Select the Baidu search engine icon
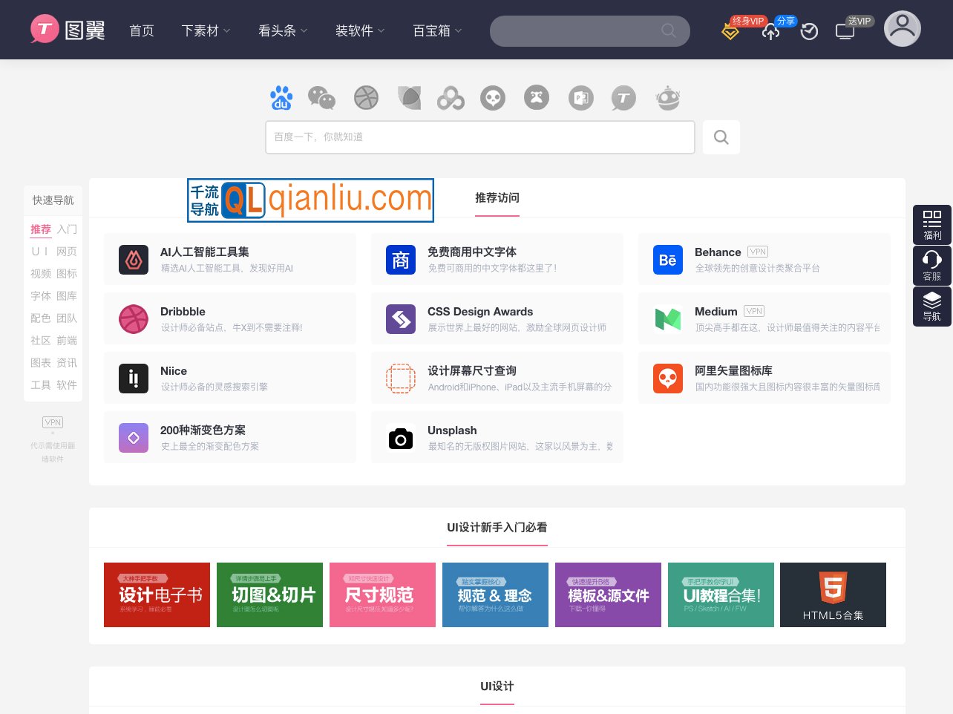The width and height of the screenshot is (953, 714). [281, 97]
